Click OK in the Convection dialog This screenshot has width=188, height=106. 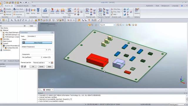[x=33, y=67]
